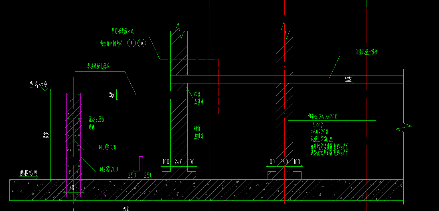Select the magenta inverted-T rebar shape symbol
This screenshot has height=211, width=439.
pos(141,164)
